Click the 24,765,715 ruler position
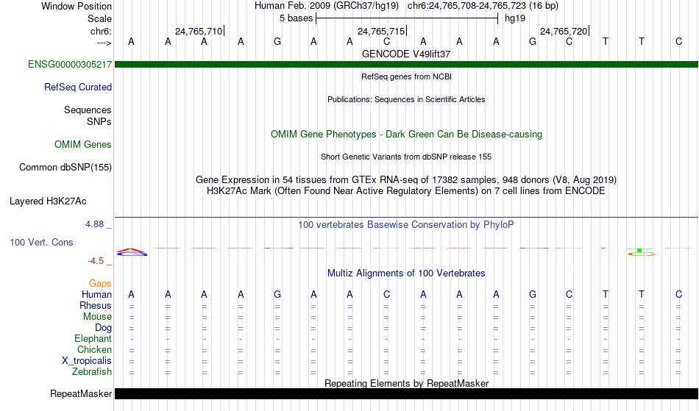 pos(381,31)
